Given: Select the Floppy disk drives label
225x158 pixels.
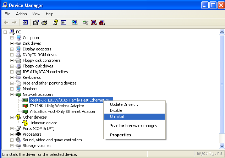Looking at the screenshot, I should (x=38, y=66).
